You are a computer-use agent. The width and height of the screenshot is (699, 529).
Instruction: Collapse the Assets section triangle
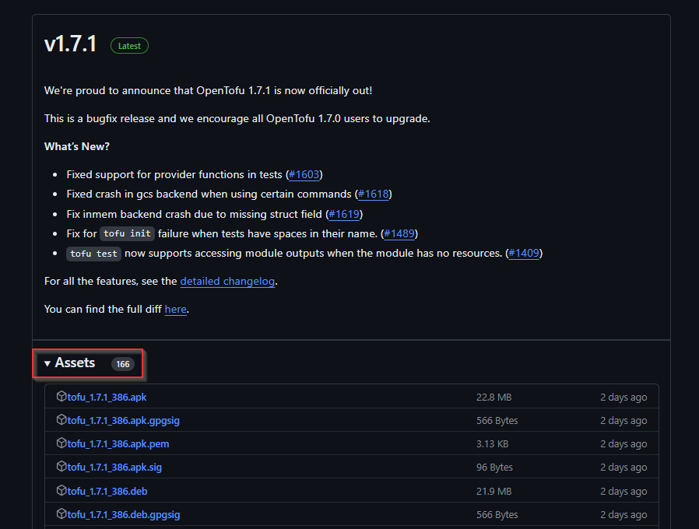coord(47,363)
